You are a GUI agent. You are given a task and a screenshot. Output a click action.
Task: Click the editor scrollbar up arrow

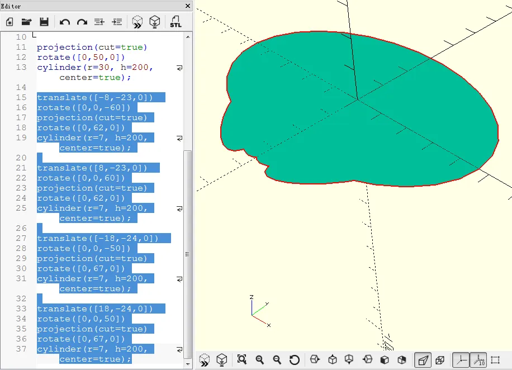(188, 37)
